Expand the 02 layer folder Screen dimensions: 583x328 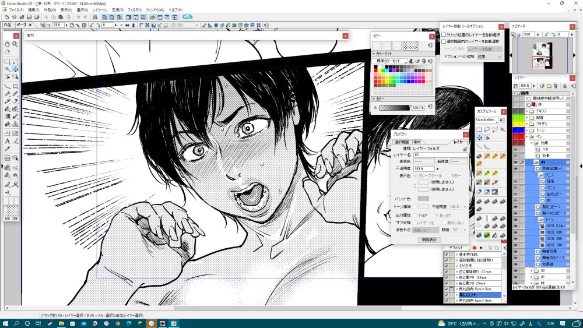532,271
